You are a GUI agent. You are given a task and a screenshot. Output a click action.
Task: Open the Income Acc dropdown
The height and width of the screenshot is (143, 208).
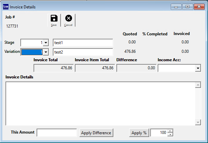[198, 68]
